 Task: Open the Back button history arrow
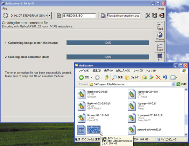click(x=91, y=77)
